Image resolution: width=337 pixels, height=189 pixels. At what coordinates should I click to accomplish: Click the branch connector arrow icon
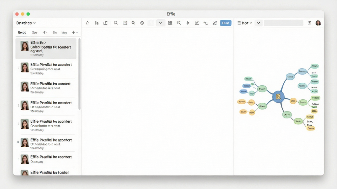[x=206, y=23]
